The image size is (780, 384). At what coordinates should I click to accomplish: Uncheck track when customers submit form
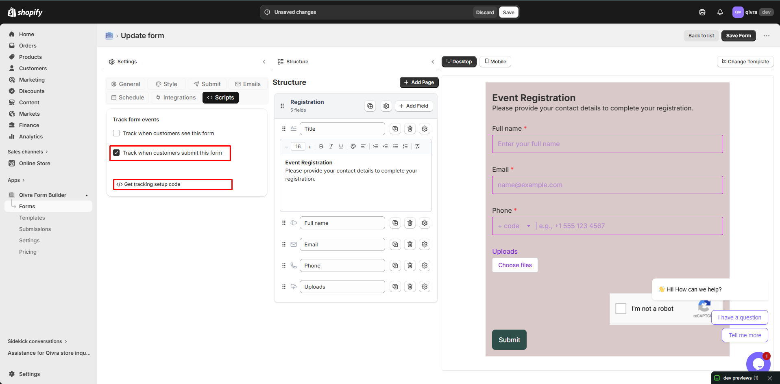click(116, 153)
